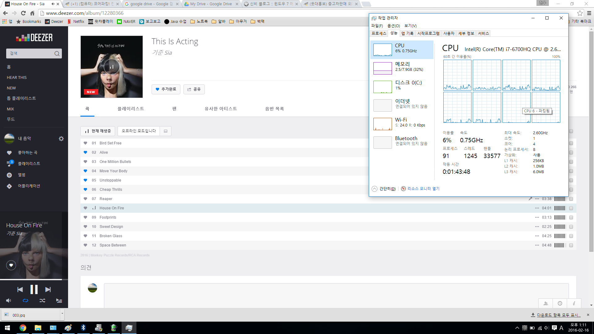Check the box for Footprints track row
This screenshot has width=594, height=334.
571,217
